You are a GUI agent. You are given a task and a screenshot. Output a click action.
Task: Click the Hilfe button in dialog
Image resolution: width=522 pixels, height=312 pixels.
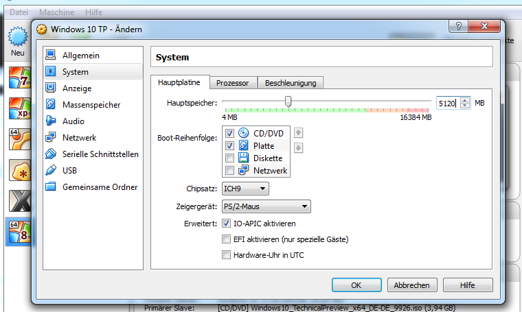pos(468,285)
